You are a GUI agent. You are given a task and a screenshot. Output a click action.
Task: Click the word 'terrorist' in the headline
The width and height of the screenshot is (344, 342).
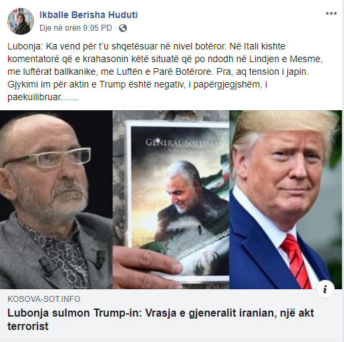(x=28, y=326)
